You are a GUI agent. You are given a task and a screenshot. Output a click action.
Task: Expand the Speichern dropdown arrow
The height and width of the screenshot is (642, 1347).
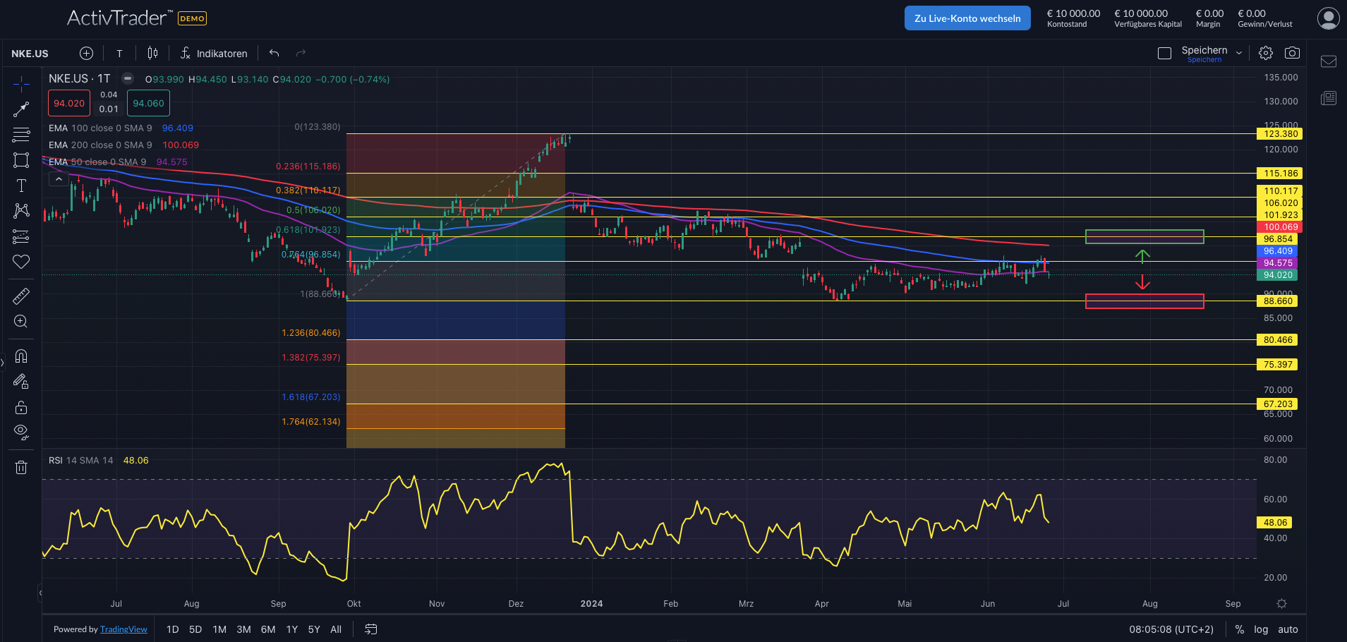(1239, 54)
